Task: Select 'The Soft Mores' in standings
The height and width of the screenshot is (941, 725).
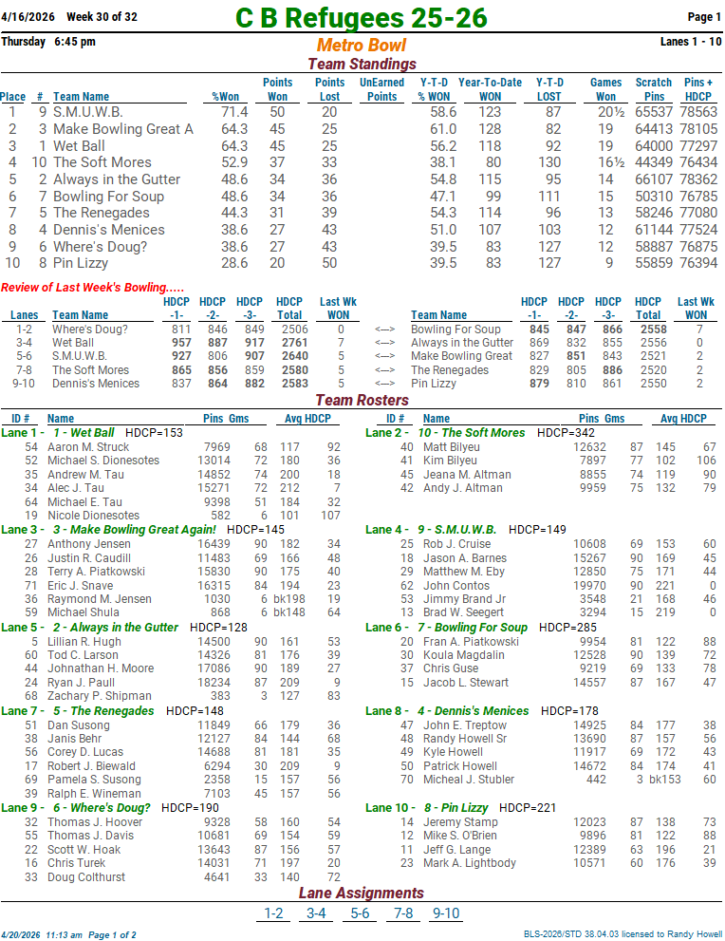Action: click(x=102, y=162)
